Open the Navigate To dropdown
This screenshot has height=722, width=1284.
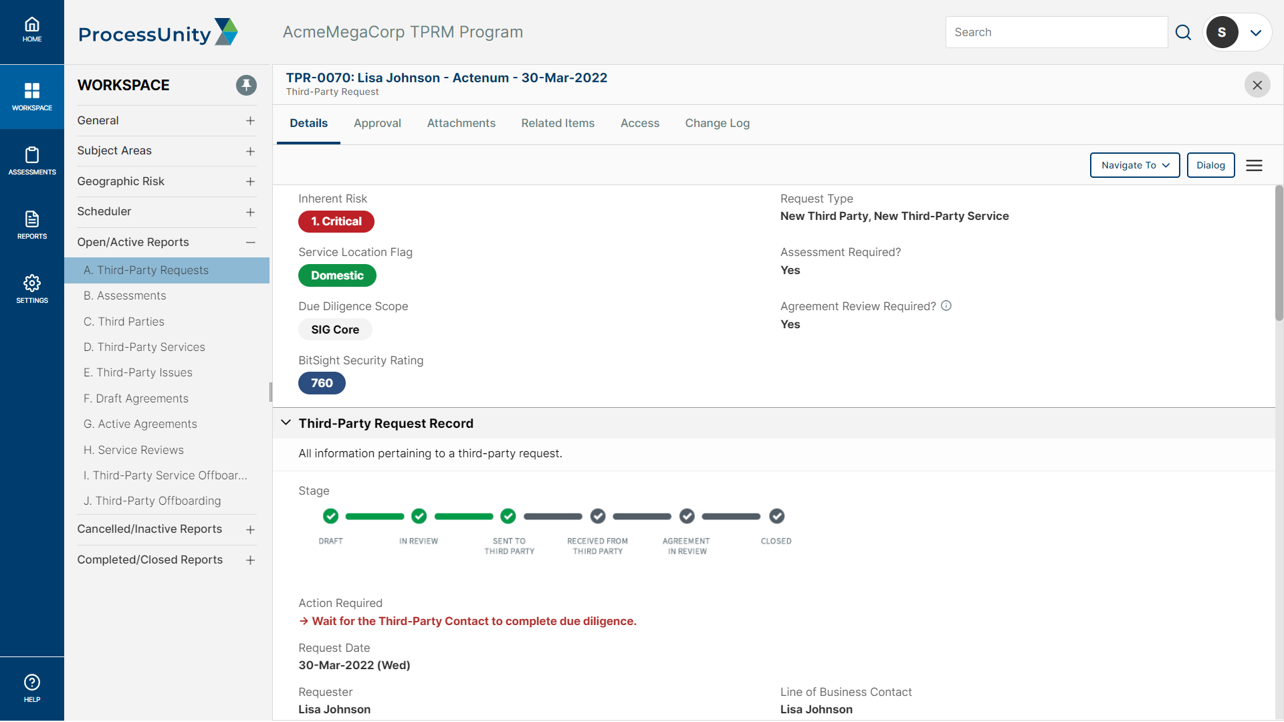pos(1135,165)
